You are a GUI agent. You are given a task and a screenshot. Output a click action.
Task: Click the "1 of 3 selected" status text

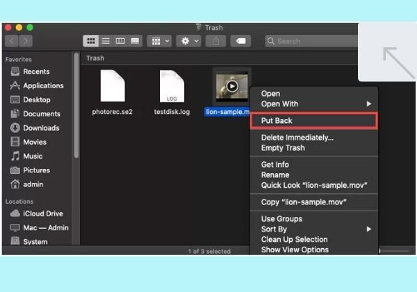pyautogui.click(x=209, y=251)
